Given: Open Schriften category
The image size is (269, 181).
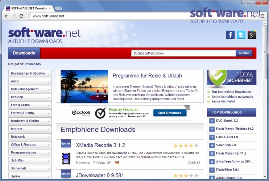Looking at the screenshot, I should tap(30, 160).
